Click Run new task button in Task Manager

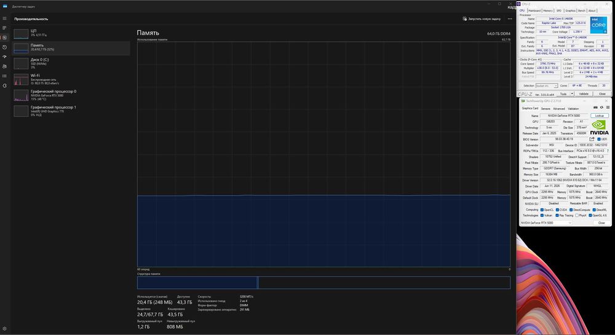482,19
